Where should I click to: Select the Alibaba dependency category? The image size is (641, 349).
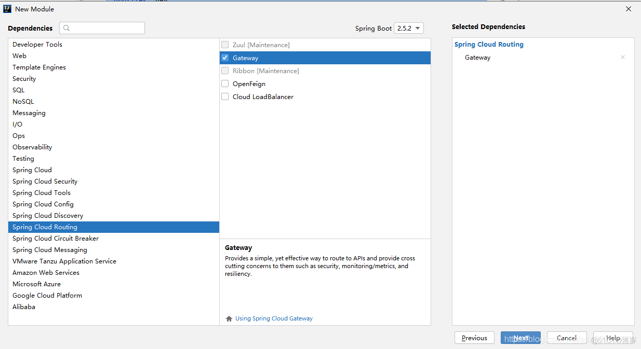pos(24,307)
